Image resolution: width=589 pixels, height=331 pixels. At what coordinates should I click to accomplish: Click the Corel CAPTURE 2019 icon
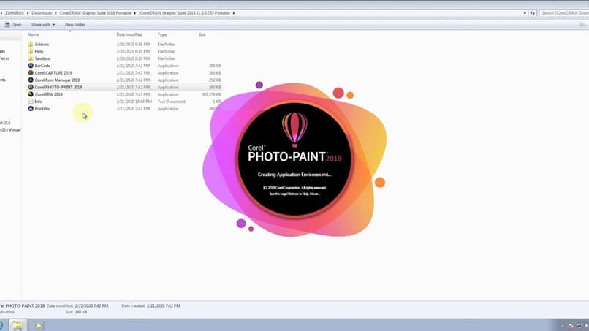click(31, 73)
